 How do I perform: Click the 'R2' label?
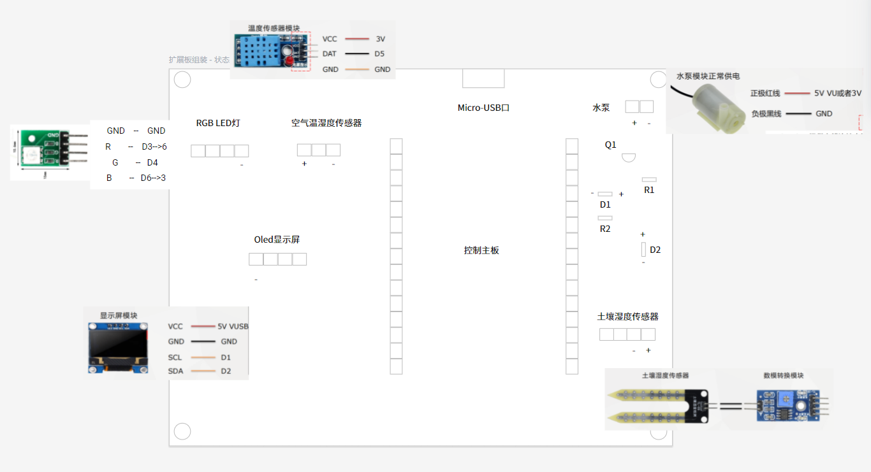click(x=605, y=229)
